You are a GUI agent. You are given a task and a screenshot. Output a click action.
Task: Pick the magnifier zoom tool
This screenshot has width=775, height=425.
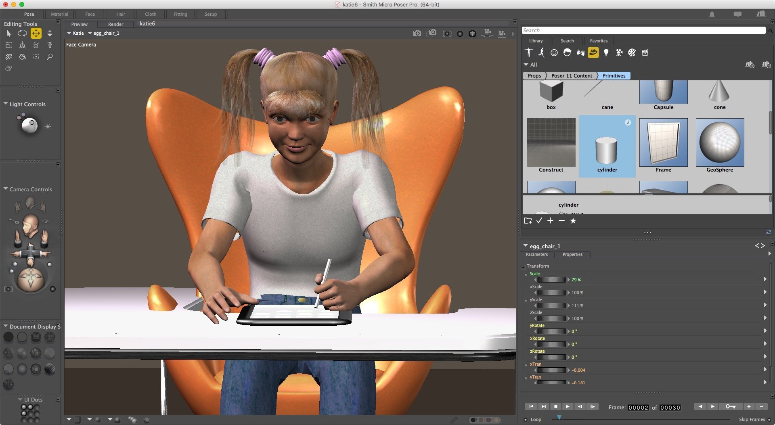(x=50, y=57)
